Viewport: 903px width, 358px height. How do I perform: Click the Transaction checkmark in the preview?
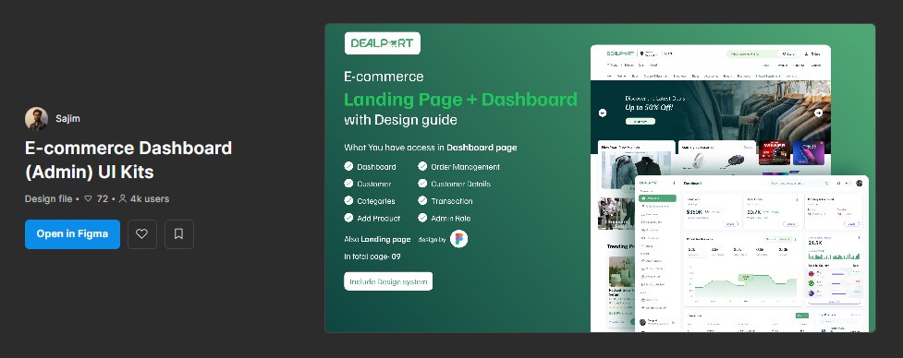click(x=422, y=200)
